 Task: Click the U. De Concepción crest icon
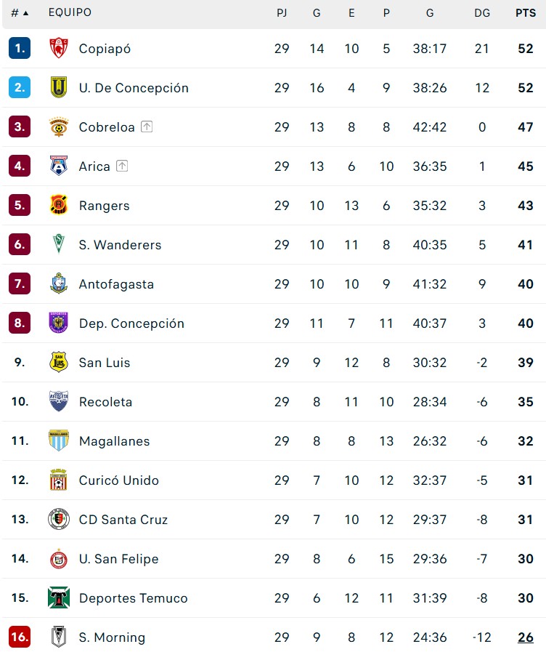point(58,88)
